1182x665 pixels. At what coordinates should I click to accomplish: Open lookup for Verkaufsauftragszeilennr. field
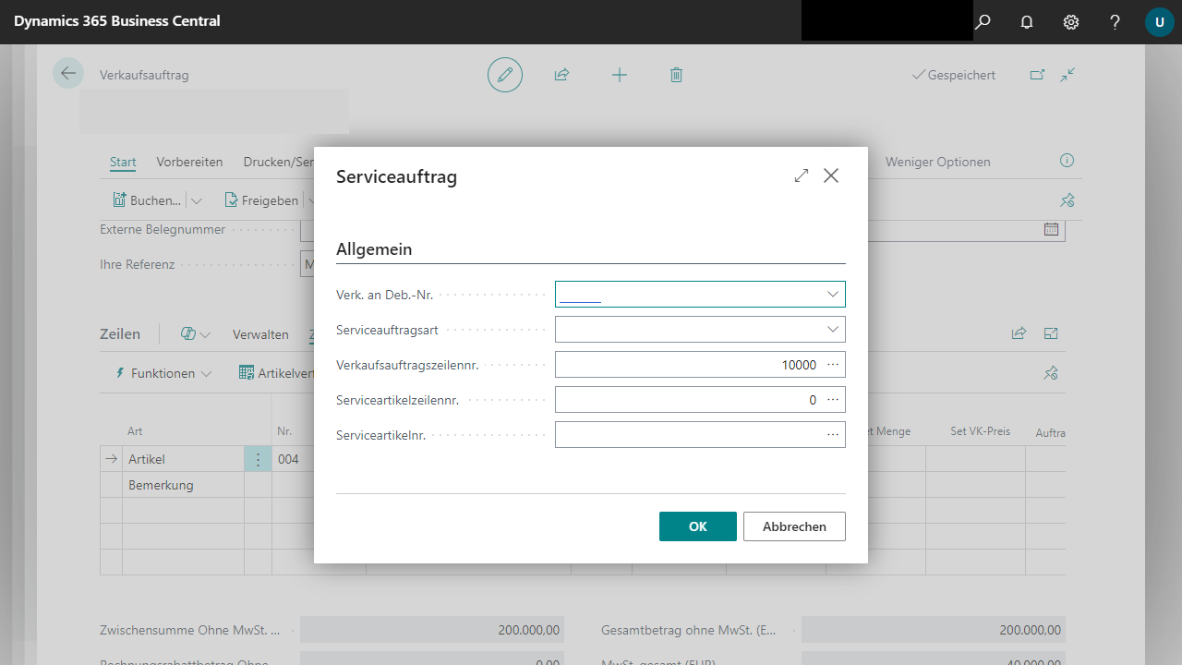[x=833, y=365]
